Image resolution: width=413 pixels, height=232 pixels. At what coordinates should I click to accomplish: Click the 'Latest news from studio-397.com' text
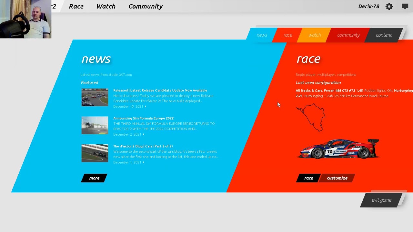pos(106,75)
